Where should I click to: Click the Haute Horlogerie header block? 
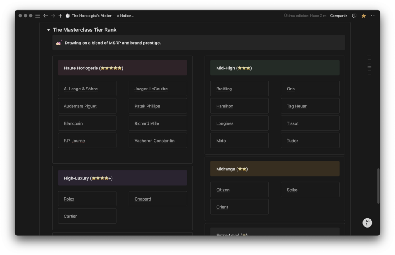coord(122,68)
